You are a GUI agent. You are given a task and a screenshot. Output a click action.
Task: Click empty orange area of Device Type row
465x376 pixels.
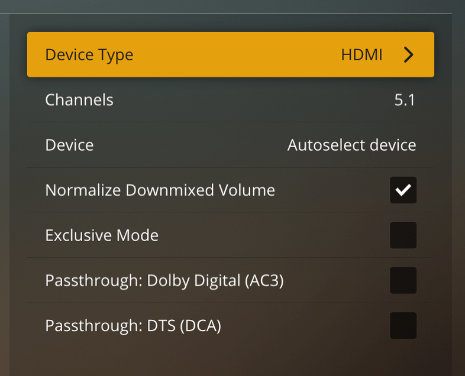tap(237, 55)
